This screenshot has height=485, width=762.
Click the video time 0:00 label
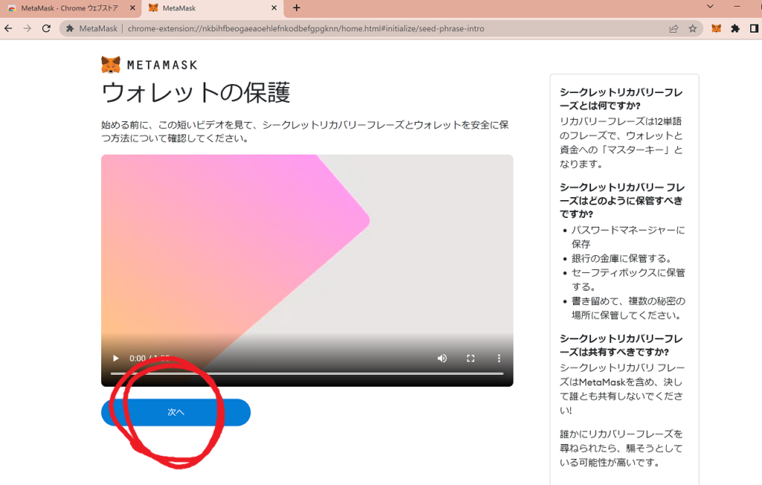(x=138, y=358)
